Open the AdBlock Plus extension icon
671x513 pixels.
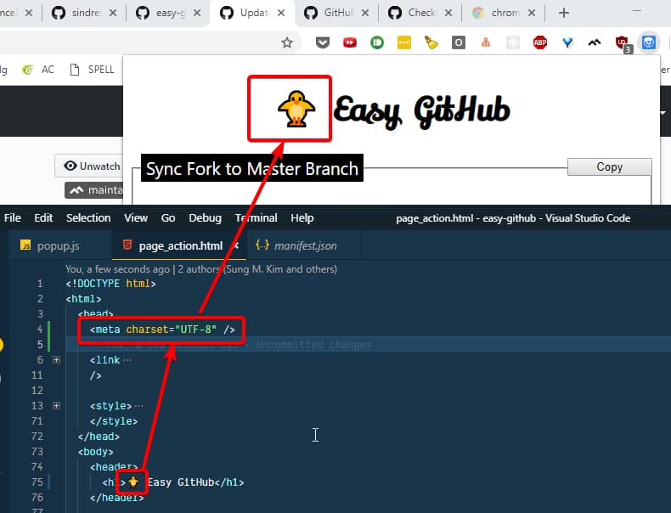point(540,42)
